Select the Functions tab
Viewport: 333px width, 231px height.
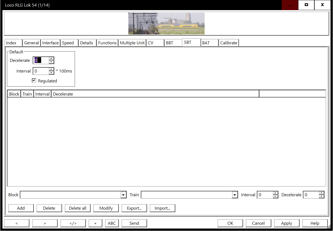click(x=107, y=43)
